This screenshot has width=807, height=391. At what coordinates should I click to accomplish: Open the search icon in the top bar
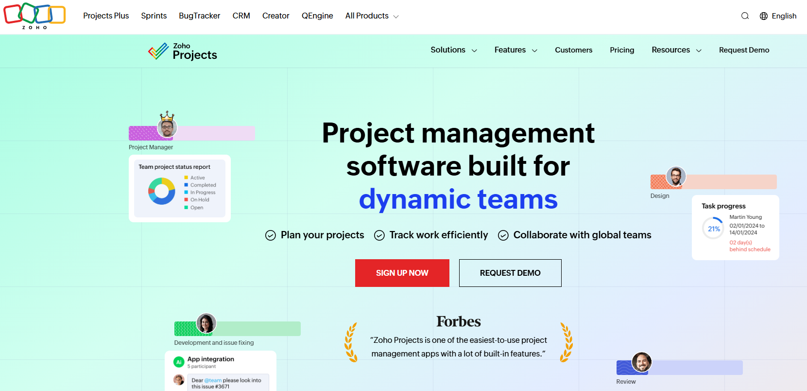745,16
